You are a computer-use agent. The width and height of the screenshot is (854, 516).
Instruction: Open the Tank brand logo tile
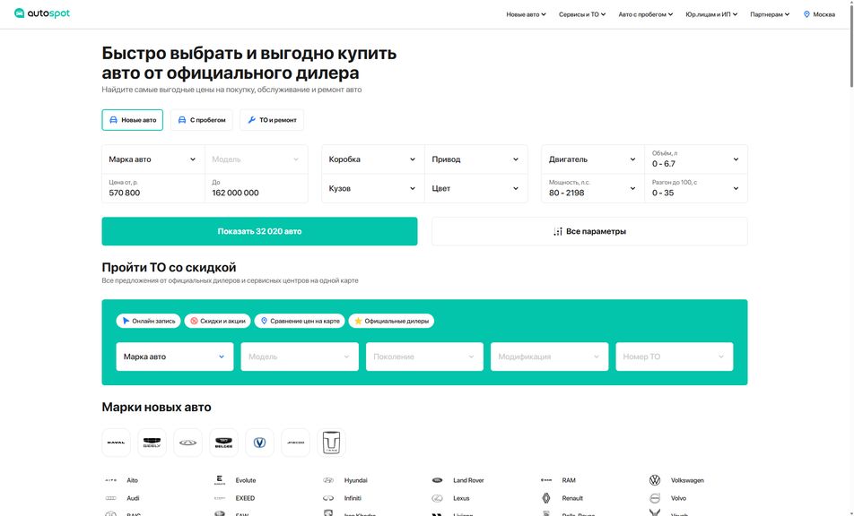click(x=332, y=442)
